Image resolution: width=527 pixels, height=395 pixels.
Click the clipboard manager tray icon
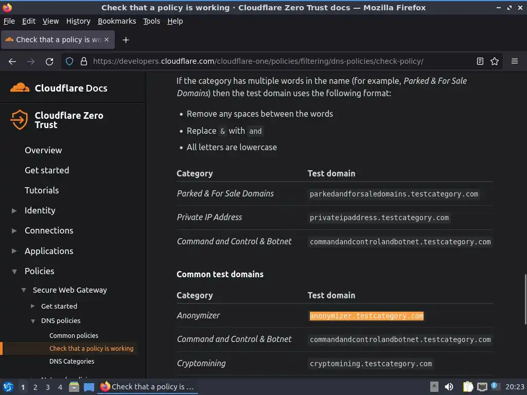[x=468, y=387]
